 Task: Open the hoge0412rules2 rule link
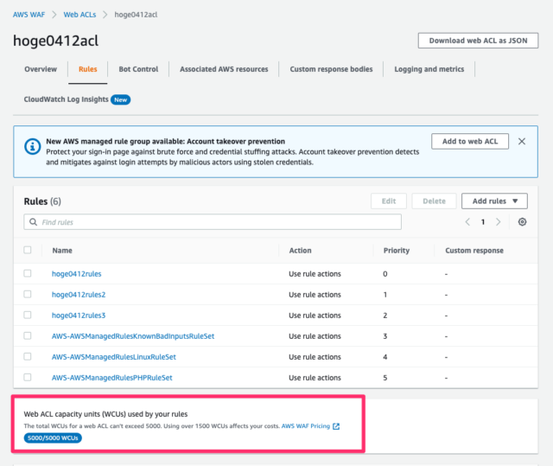(79, 295)
